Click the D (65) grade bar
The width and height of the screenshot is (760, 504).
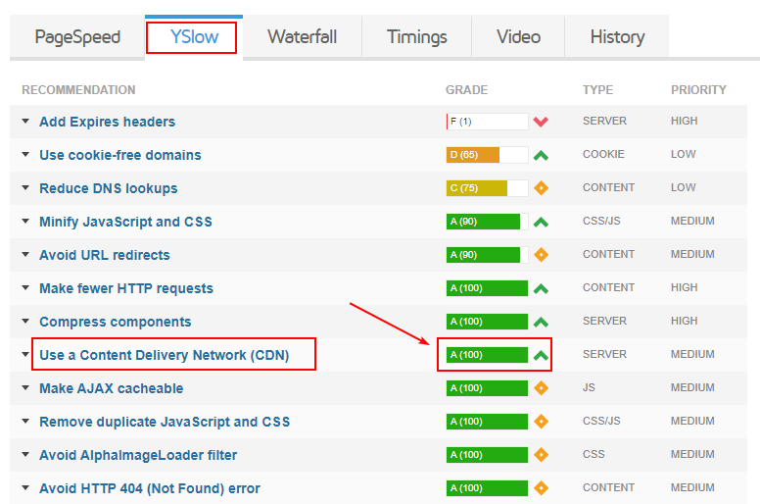[487, 155]
